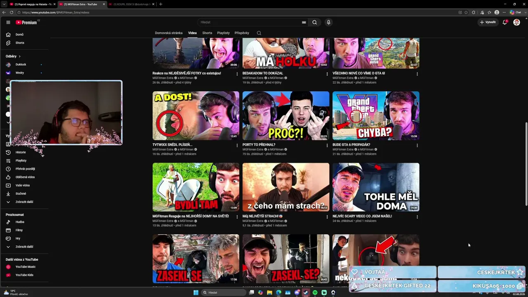Screen dimensions: 528x297
Task: Start voice search with the microphone
Action: 328,22
